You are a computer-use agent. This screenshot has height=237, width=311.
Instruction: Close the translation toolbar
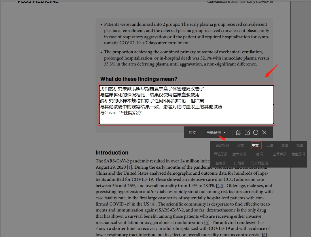point(264,132)
